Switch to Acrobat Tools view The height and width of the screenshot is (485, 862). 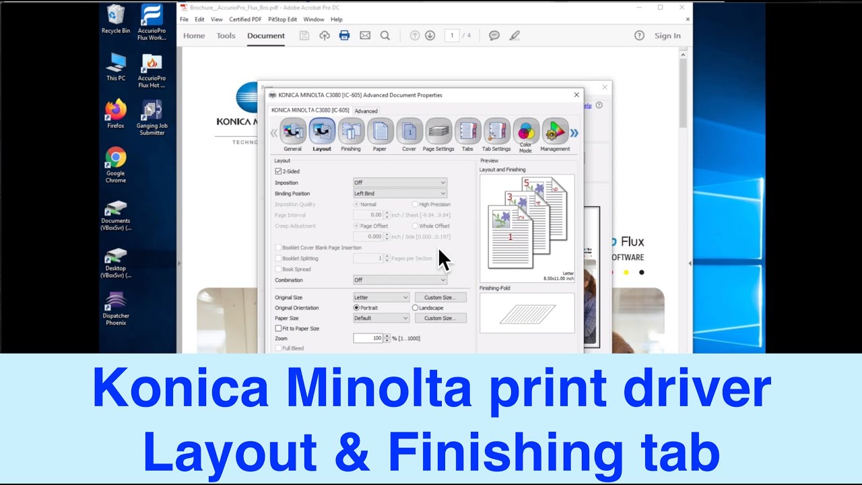(x=226, y=36)
